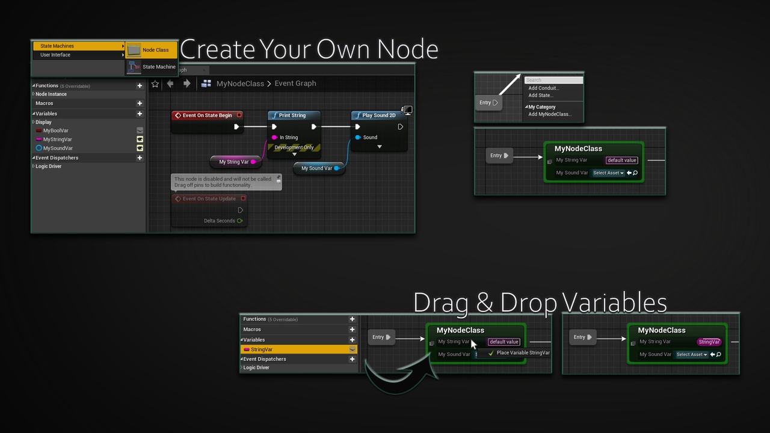Add a new variable with the Variables plus button
Image resolution: width=770 pixels, height=433 pixels.
pyautogui.click(x=140, y=114)
